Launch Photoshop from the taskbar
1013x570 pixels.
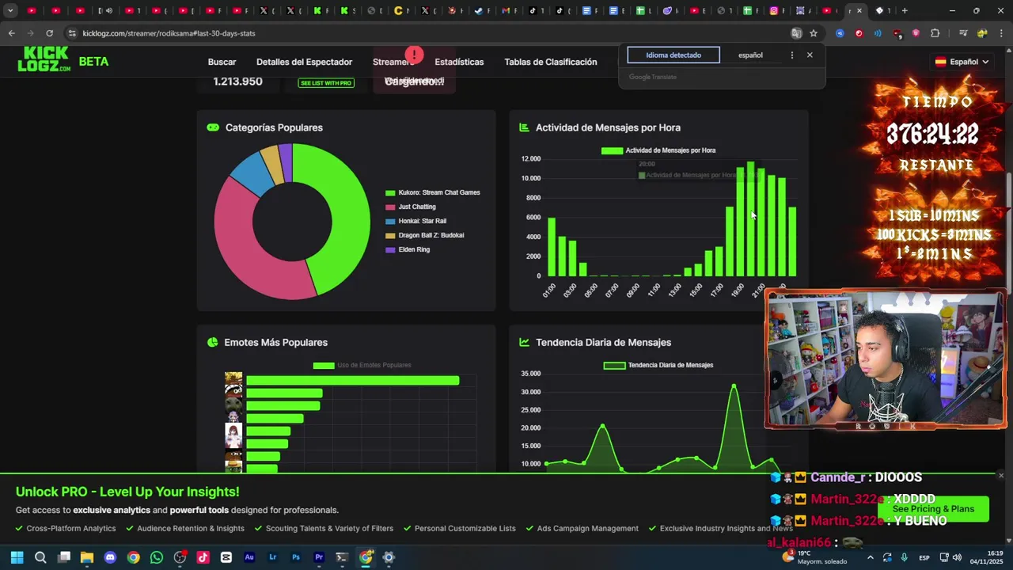(x=296, y=557)
